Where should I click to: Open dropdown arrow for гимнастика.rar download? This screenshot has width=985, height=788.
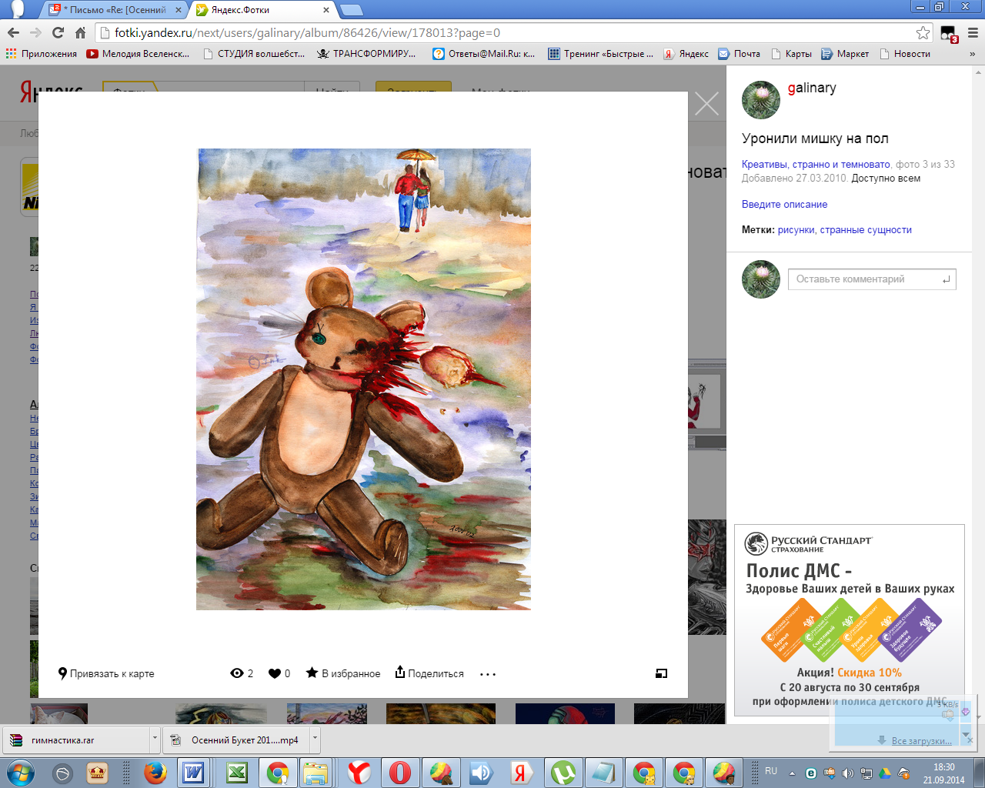pyautogui.click(x=155, y=739)
